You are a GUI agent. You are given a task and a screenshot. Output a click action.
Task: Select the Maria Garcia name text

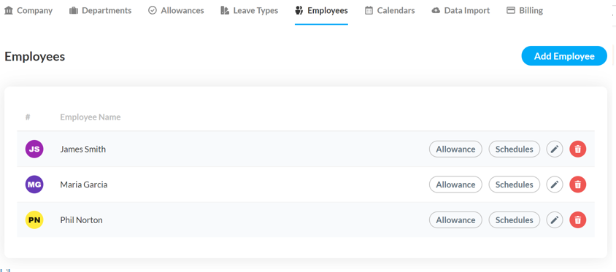pyautogui.click(x=84, y=184)
